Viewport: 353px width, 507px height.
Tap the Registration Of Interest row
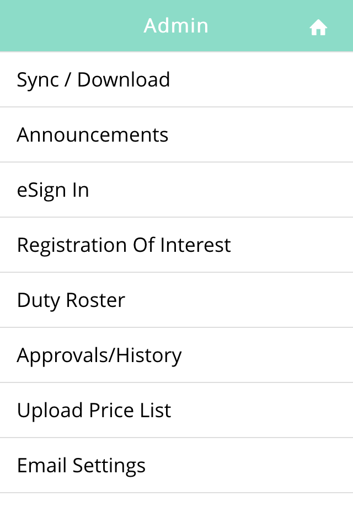coord(176,245)
